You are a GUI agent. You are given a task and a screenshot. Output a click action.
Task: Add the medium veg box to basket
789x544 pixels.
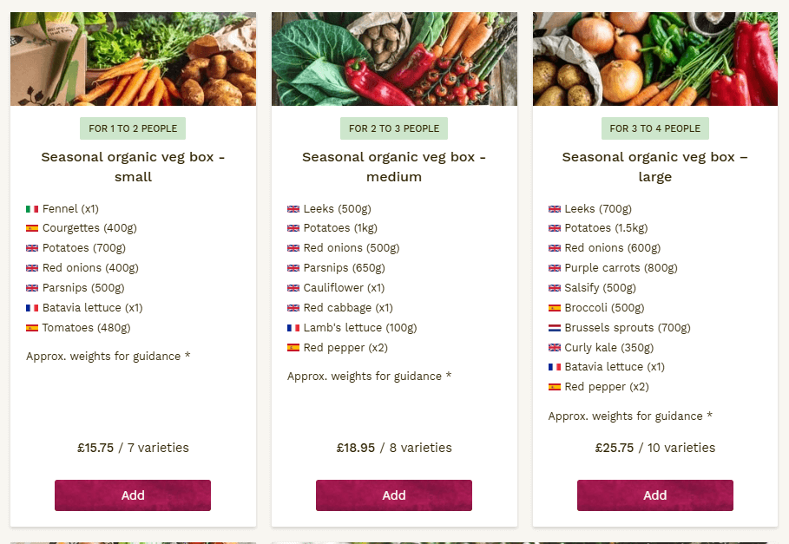pyautogui.click(x=394, y=495)
